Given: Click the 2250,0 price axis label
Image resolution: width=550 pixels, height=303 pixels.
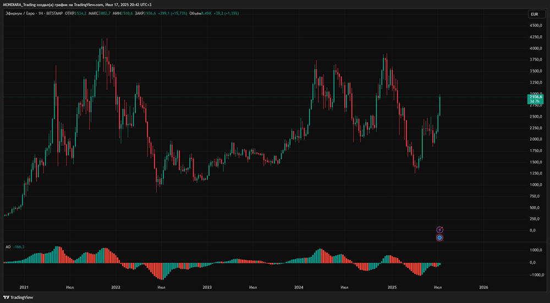Looking at the screenshot, I should (x=536, y=128).
